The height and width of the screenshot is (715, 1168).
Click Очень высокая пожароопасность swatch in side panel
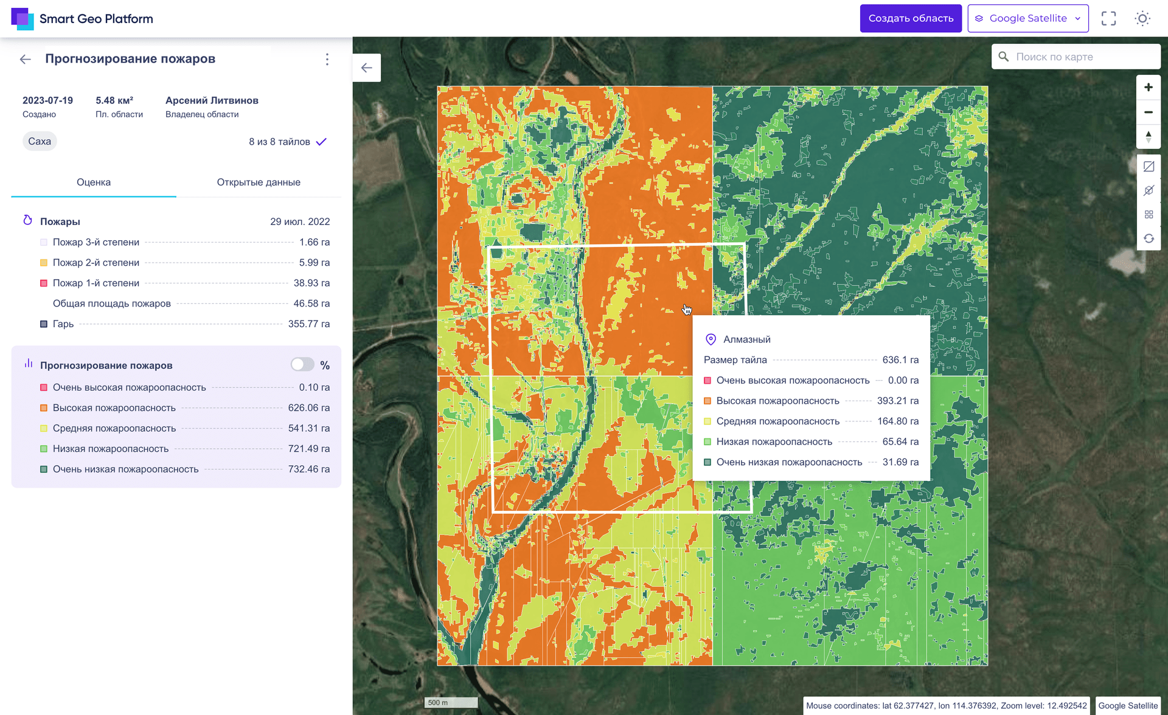point(44,387)
